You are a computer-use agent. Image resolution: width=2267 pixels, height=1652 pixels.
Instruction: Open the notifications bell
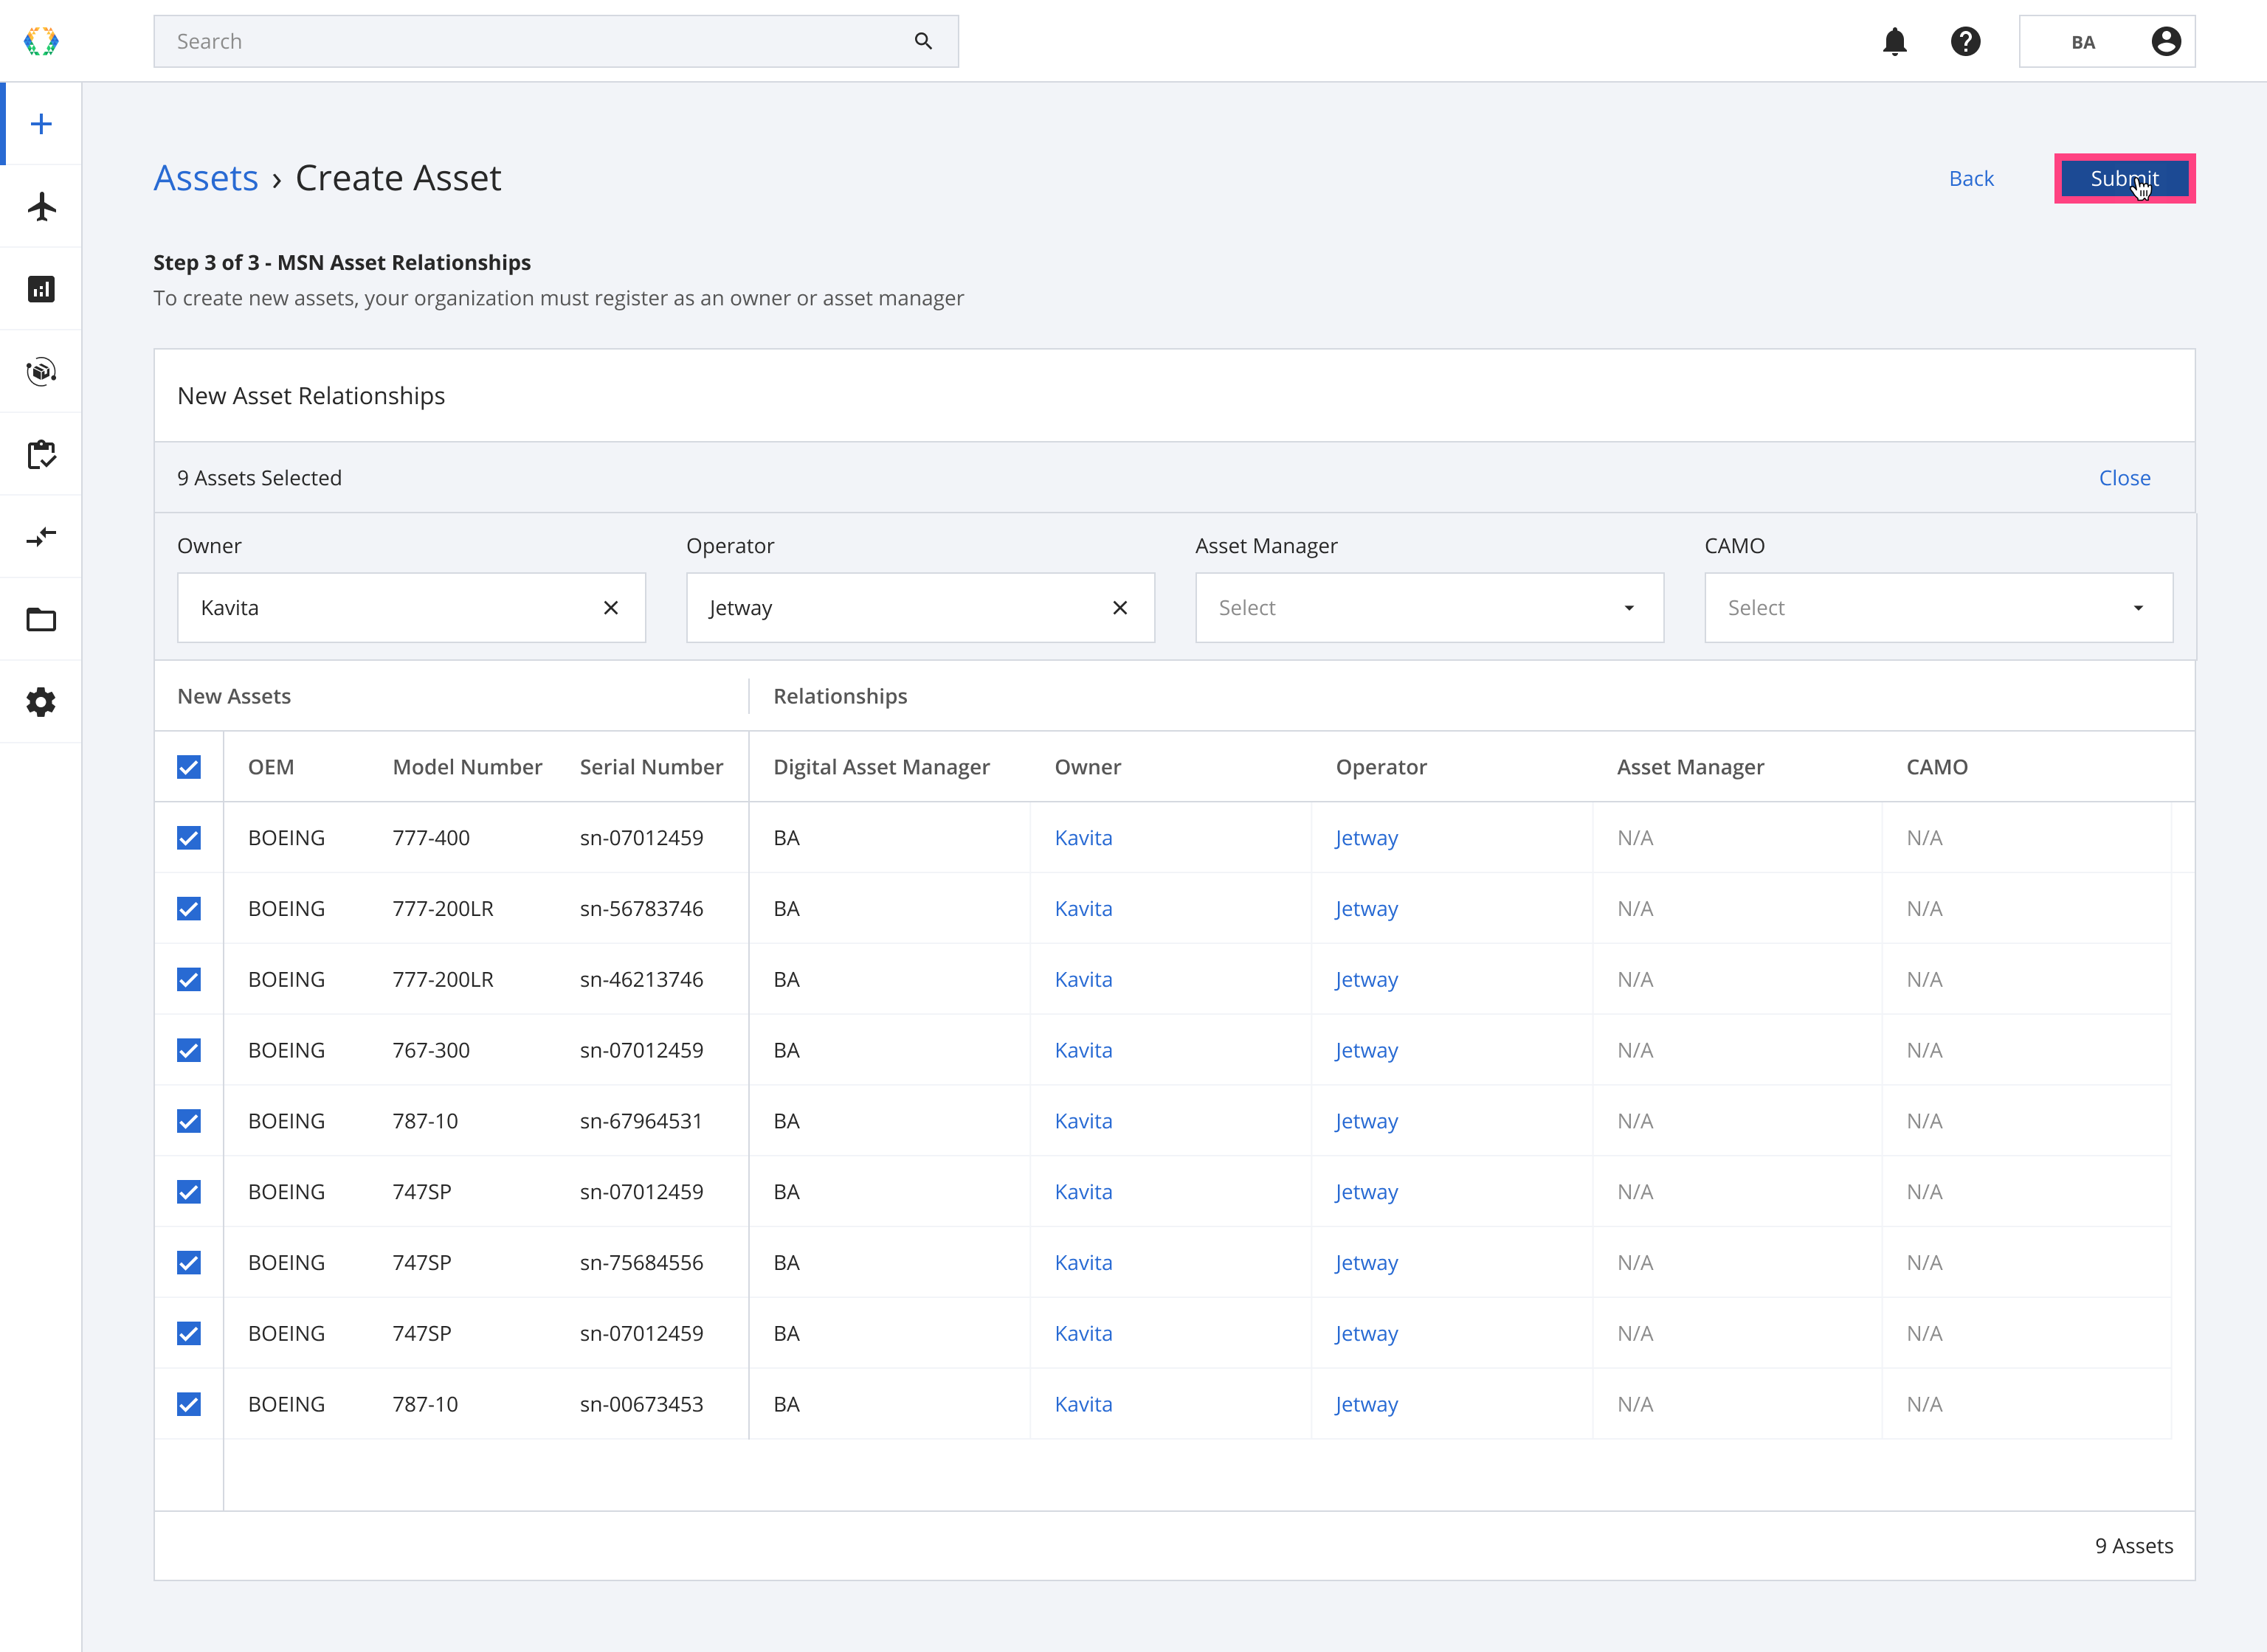point(1894,41)
